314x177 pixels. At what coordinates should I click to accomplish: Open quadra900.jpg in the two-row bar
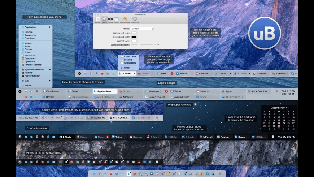[182, 97]
